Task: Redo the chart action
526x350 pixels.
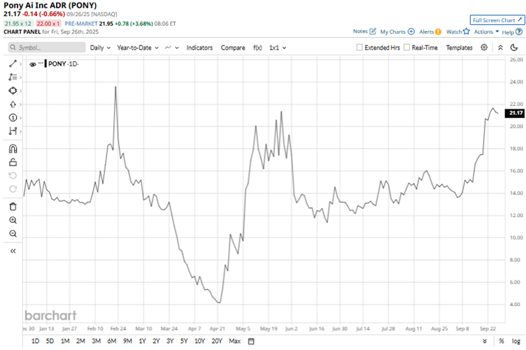Action: pos(13,189)
